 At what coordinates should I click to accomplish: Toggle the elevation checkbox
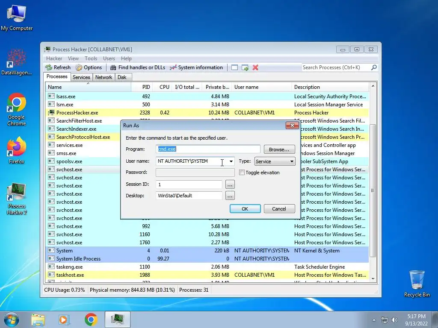(x=242, y=173)
